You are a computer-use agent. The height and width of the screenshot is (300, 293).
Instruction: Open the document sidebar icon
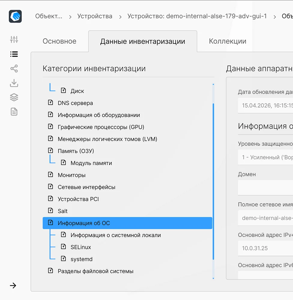pos(14,112)
